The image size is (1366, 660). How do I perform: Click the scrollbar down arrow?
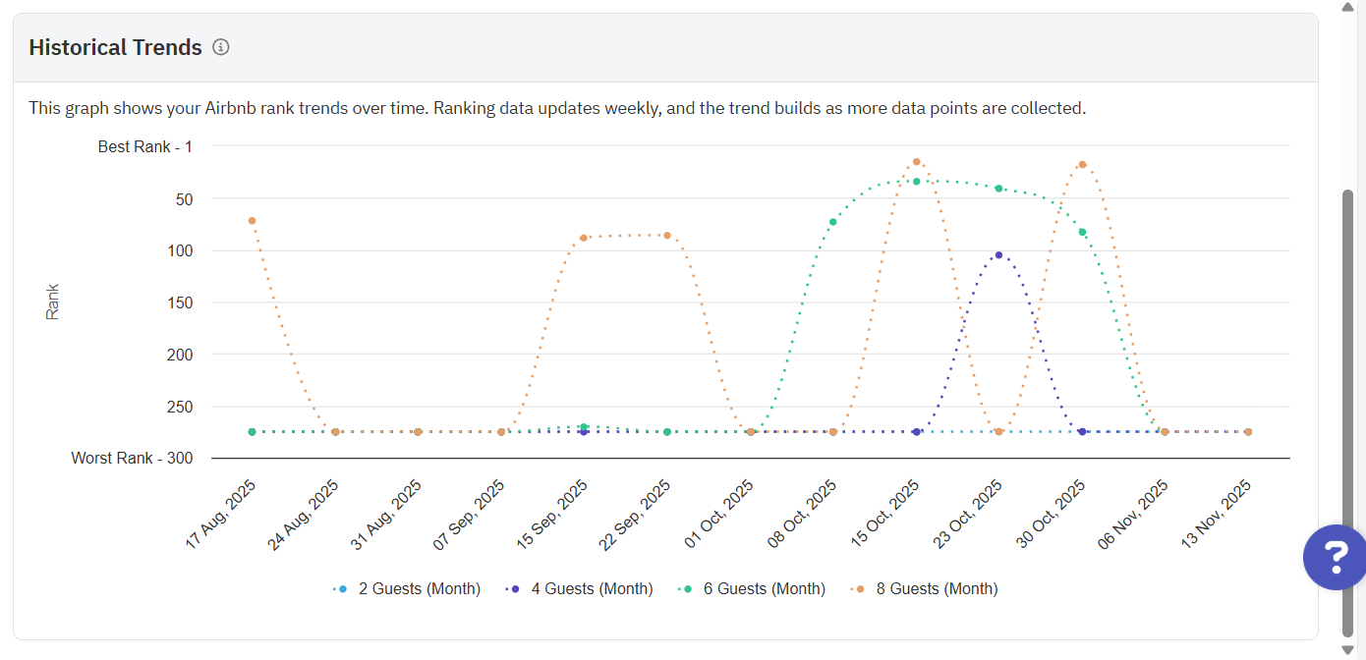click(1347, 650)
